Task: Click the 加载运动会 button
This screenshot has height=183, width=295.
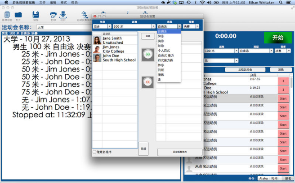Action: tap(245, 70)
